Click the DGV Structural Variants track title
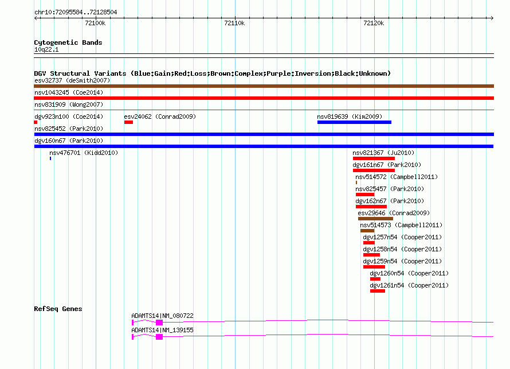This screenshot has height=369, width=510. pos(213,73)
